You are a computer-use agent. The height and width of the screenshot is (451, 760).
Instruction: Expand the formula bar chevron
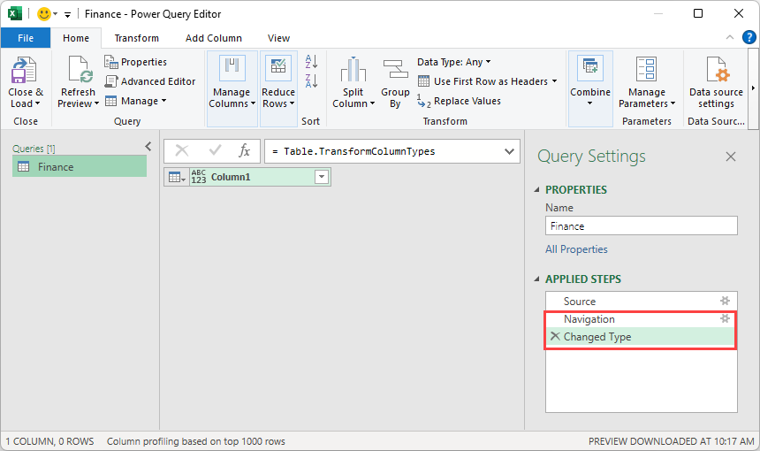click(x=509, y=151)
